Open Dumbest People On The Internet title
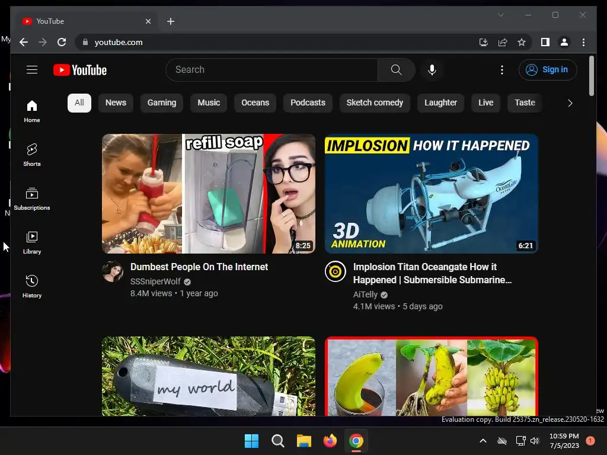 tap(199, 267)
